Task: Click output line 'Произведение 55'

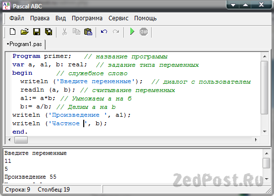Action: [30, 177]
